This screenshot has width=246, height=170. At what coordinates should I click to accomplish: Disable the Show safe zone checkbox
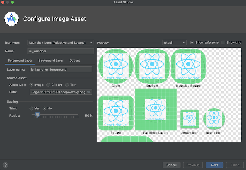coord(192,42)
